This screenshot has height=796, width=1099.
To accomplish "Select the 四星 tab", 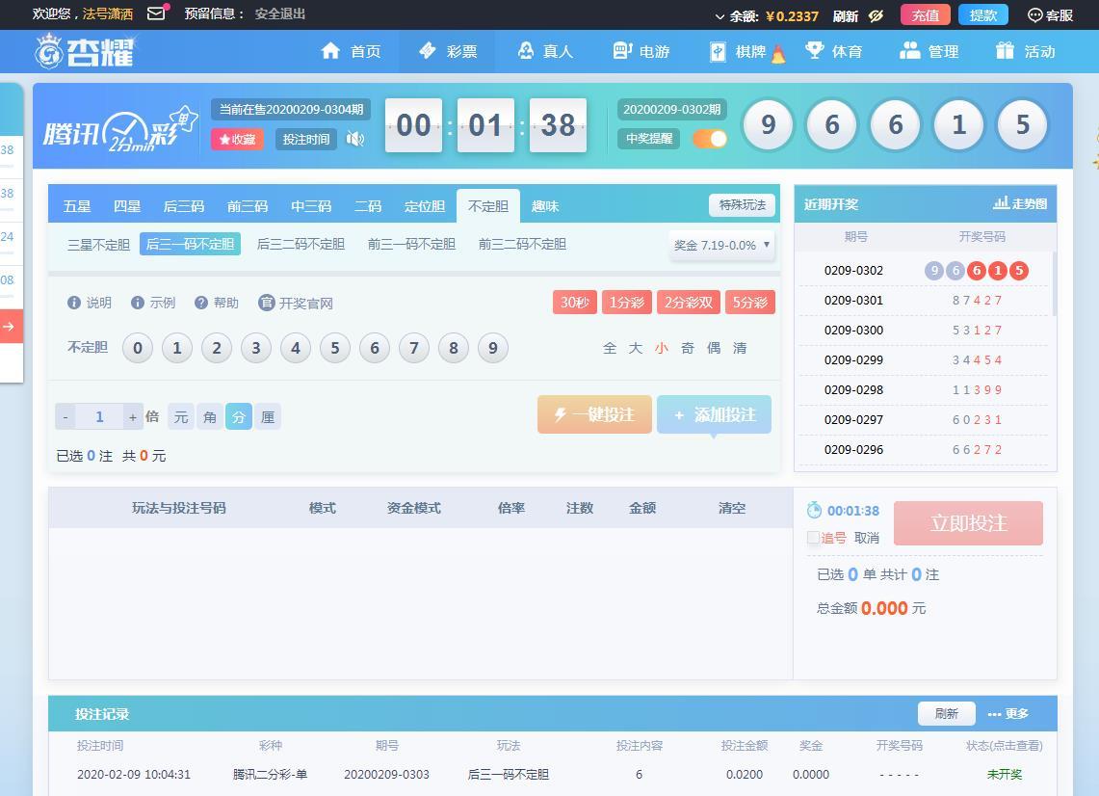I will pos(127,206).
